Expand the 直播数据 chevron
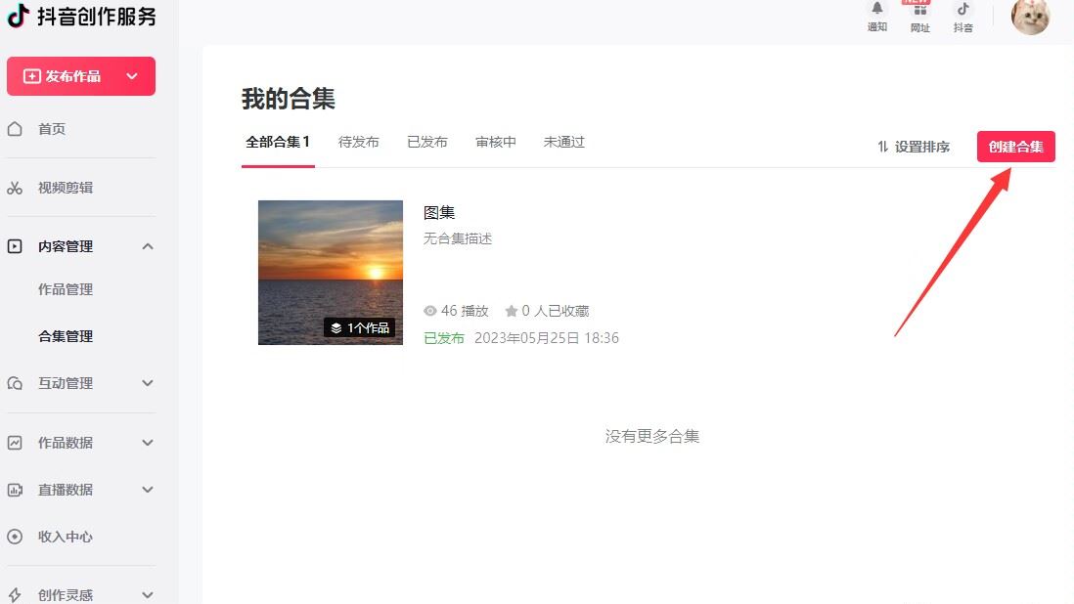 (x=148, y=490)
